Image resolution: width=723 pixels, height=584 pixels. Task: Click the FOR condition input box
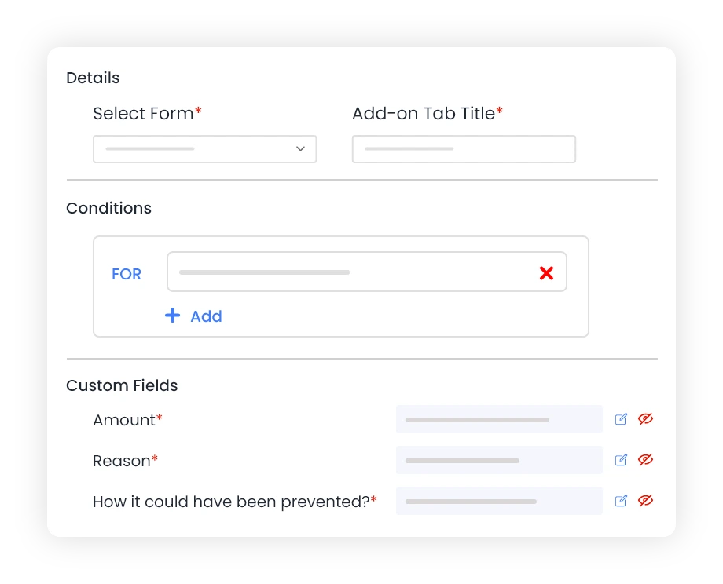(366, 272)
